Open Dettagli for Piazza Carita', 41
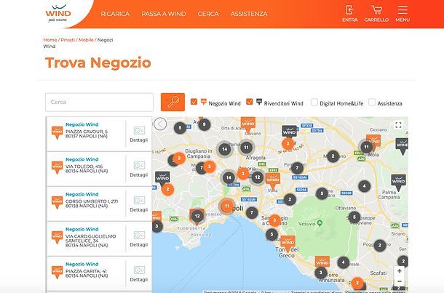 tap(139, 274)
